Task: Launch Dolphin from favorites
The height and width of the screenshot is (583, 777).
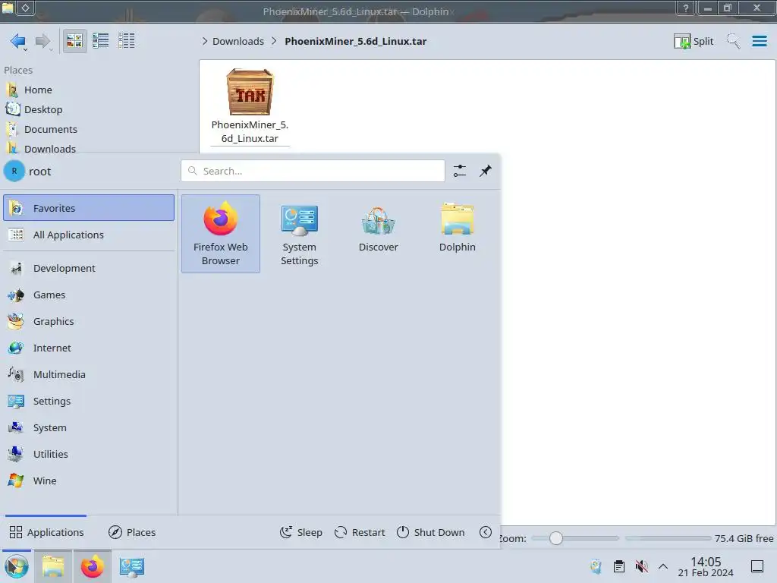Action: click(x=457, y=234)
